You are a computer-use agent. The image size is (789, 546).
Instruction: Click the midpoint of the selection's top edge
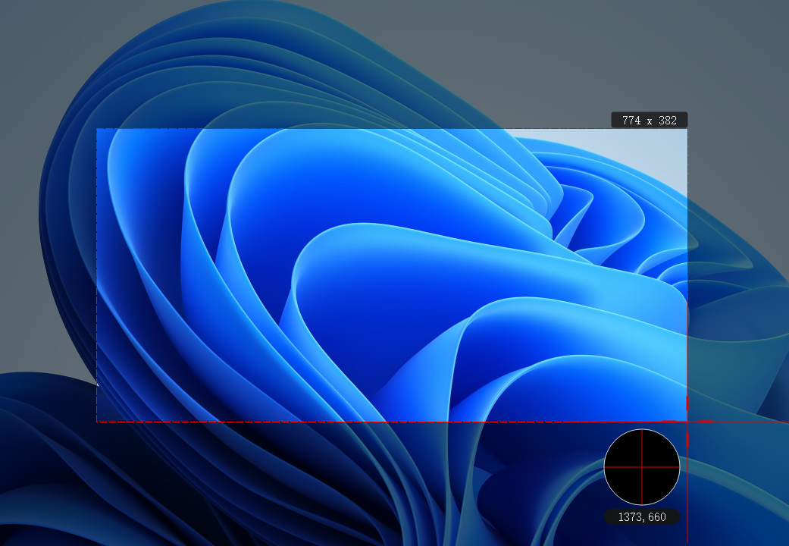pyautogui.click(x=392, y=129)
